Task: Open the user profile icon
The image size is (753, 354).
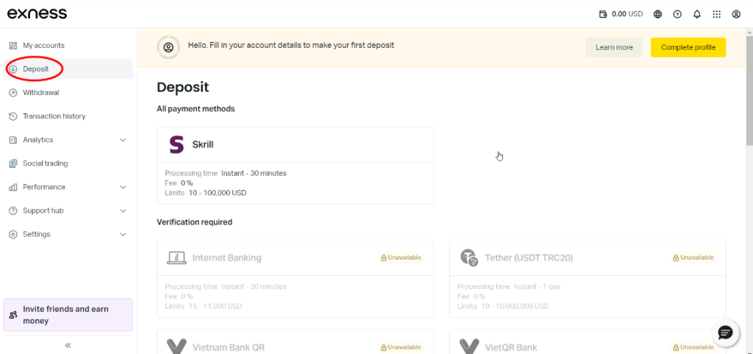Action: click(736, 14)
